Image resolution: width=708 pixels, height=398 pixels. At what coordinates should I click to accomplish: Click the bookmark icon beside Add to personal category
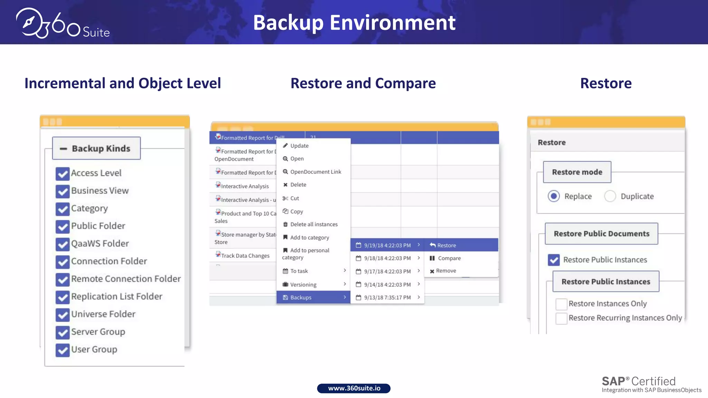(x=285, y=250)
